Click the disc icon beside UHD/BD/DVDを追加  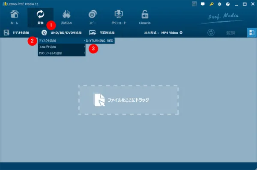[x=44, y=33]
